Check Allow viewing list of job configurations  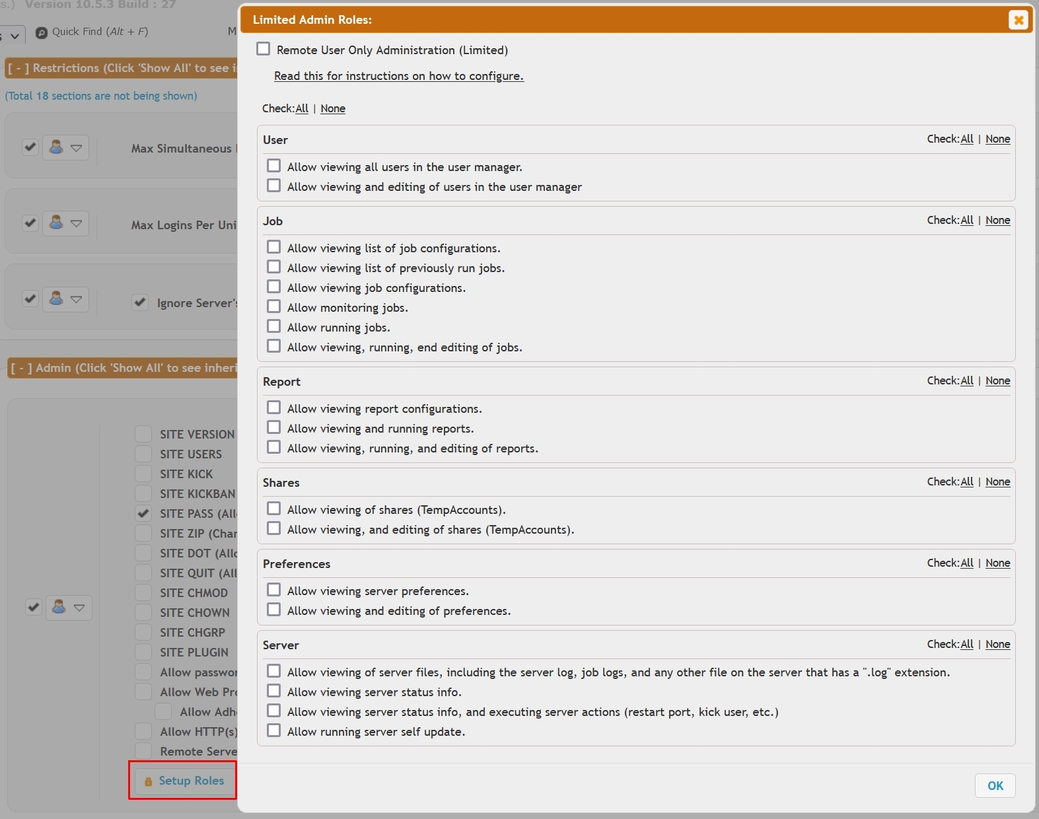274,247
